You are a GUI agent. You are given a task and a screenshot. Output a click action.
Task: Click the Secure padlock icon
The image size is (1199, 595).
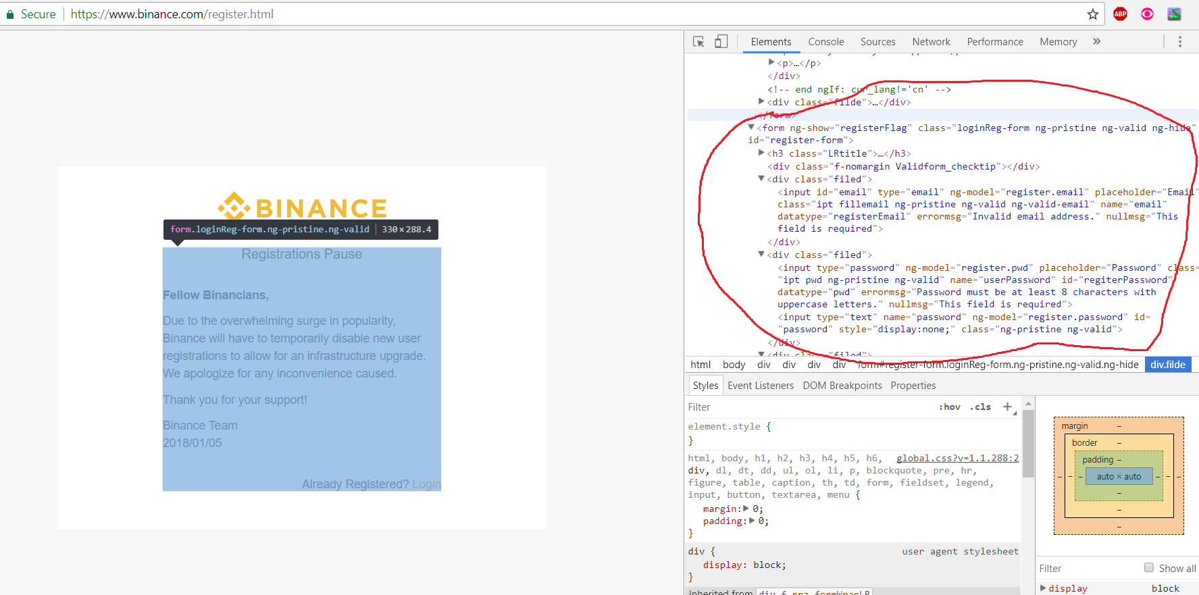pos(10,14)
